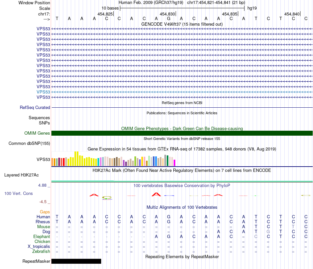Click the faded T in the Mouse row

tap(293, 227)
